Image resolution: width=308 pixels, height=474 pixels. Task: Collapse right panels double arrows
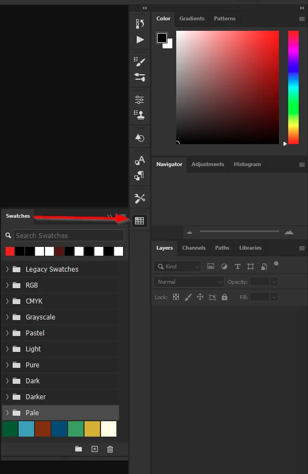coord(302,8)
